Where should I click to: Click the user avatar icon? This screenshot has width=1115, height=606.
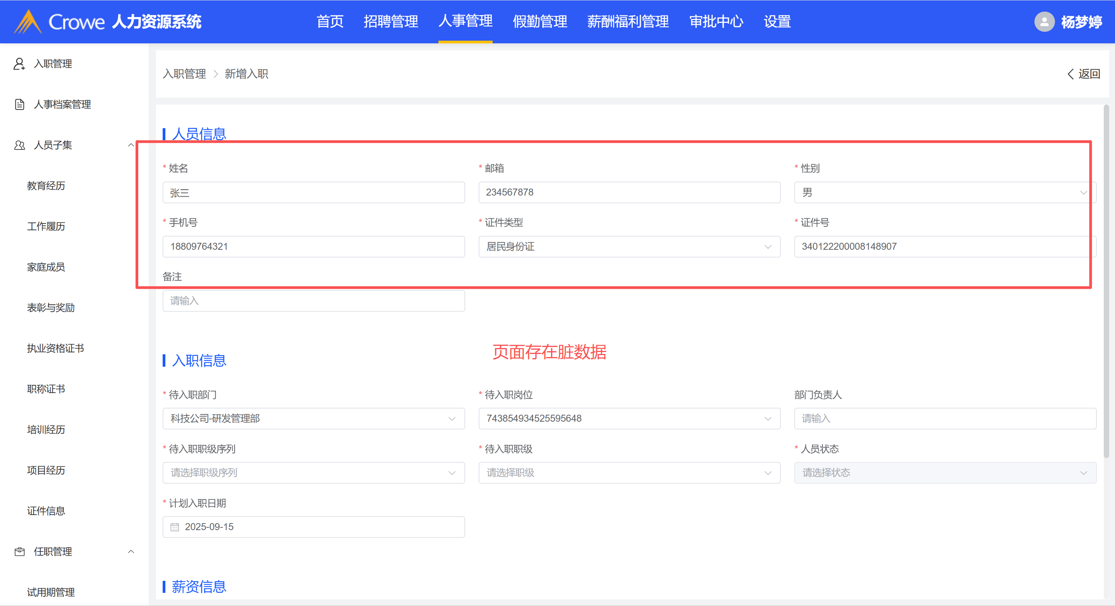click(1044, 22)
